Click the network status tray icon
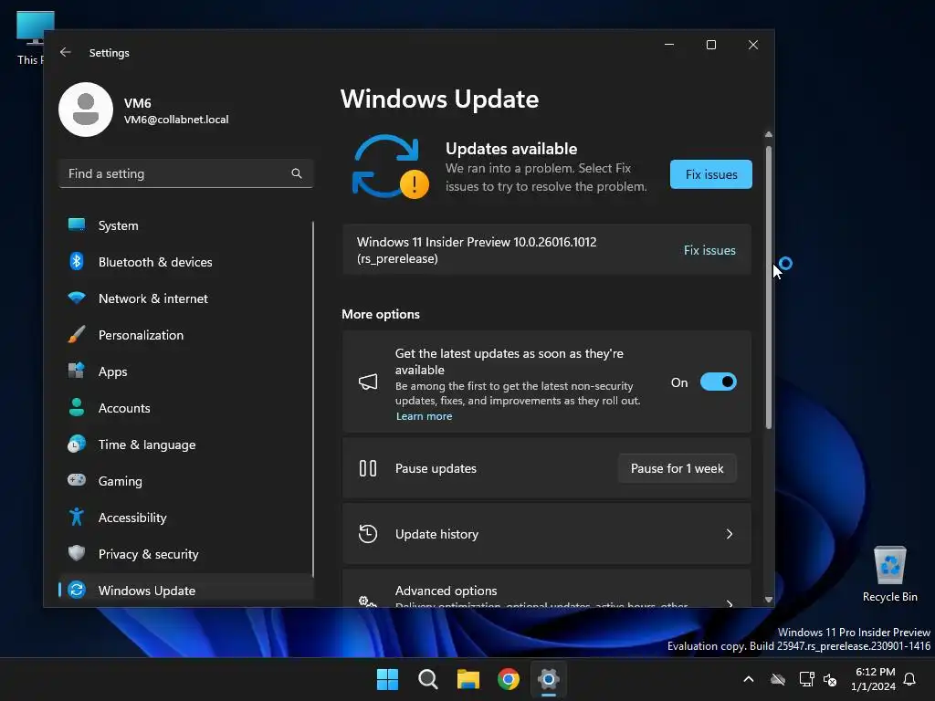The width and height of the screenshot is (935, 701). [807, 679]
